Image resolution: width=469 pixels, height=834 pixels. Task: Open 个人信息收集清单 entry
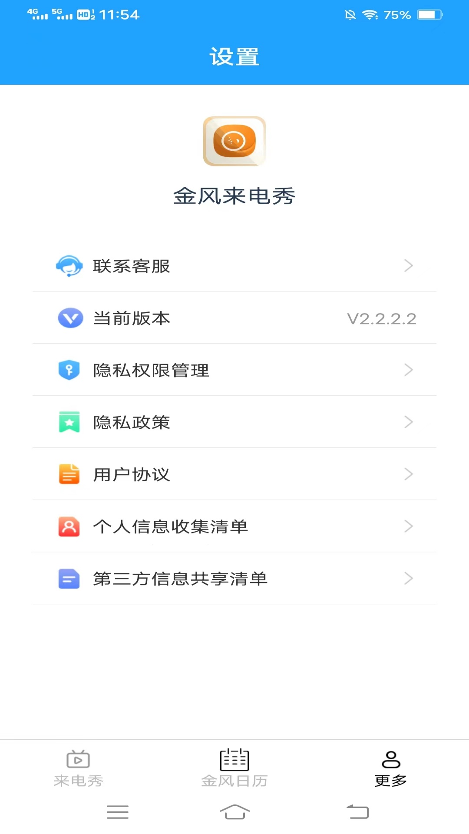[170, 526]
